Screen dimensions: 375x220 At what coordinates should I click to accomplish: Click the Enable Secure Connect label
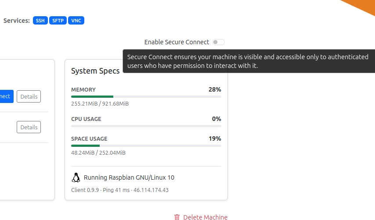pyautogui.click(x=177, y=42)
